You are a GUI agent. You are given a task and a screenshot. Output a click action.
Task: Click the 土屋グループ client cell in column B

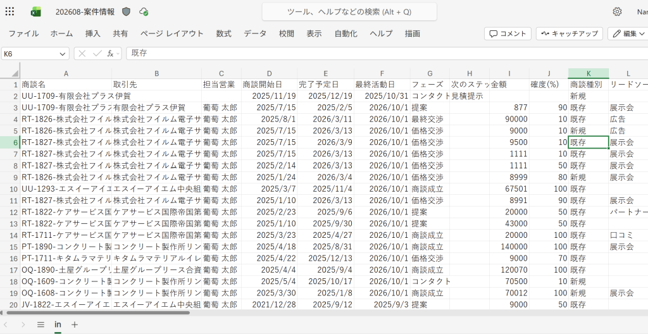(157, 270)
